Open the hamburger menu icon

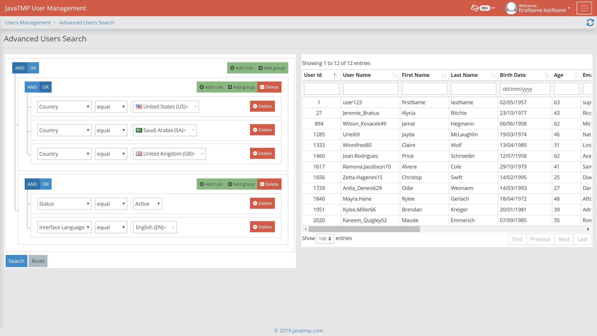584,8
